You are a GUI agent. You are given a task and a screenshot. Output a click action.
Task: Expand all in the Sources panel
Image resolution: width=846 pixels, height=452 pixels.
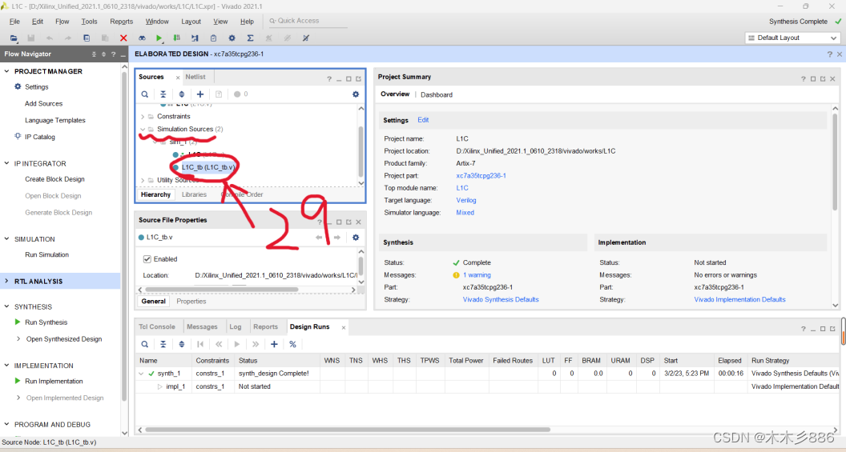pyautogui.click(x=181, y=94)
